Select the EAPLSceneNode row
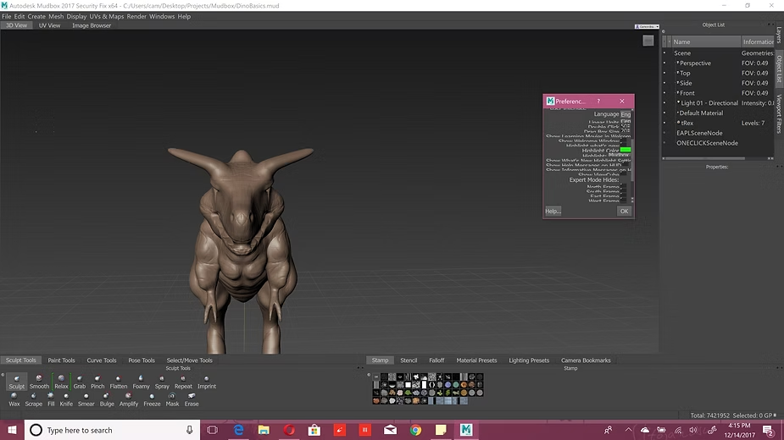Screen dimensions: 784x440 pyautogui.click(x=699, y=133)
